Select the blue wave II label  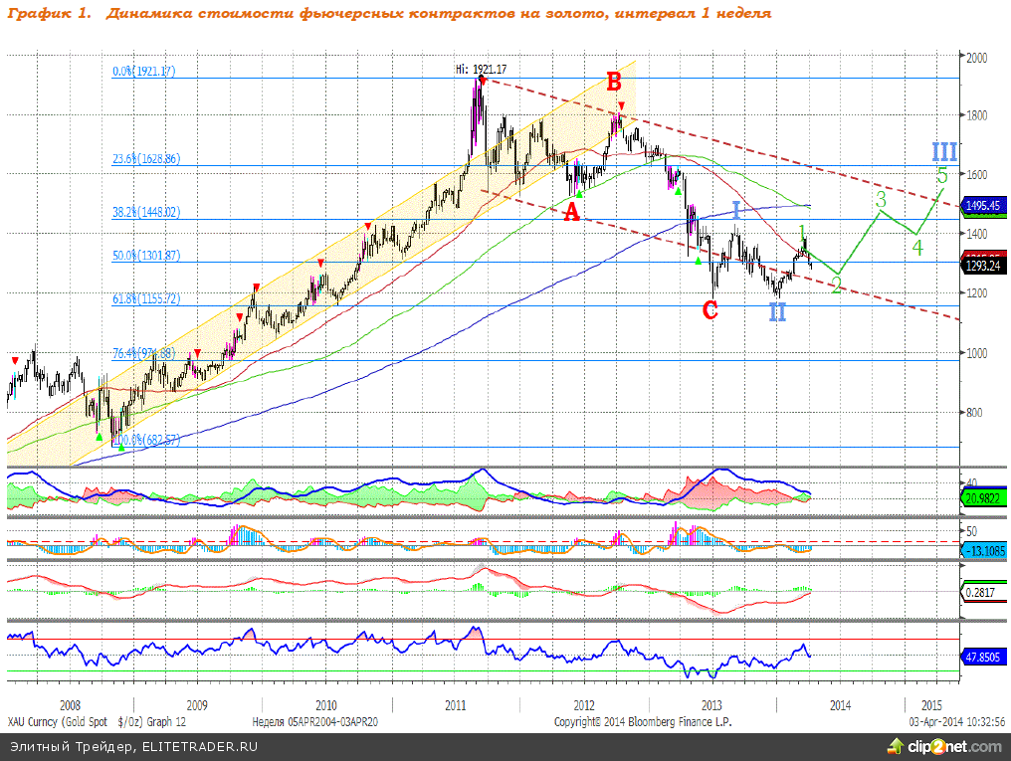click(777, 312)
